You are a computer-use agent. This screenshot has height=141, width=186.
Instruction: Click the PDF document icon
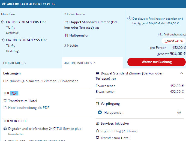point(5,107)
